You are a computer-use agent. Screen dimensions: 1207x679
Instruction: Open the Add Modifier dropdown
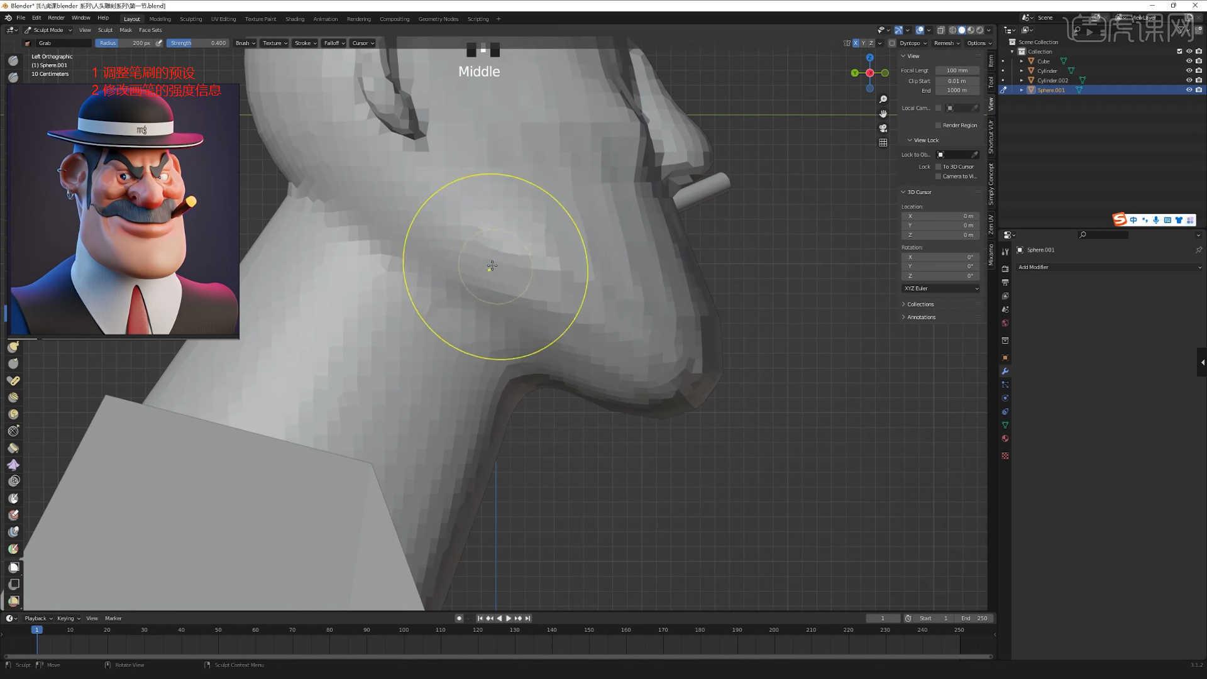[1110, 267]
